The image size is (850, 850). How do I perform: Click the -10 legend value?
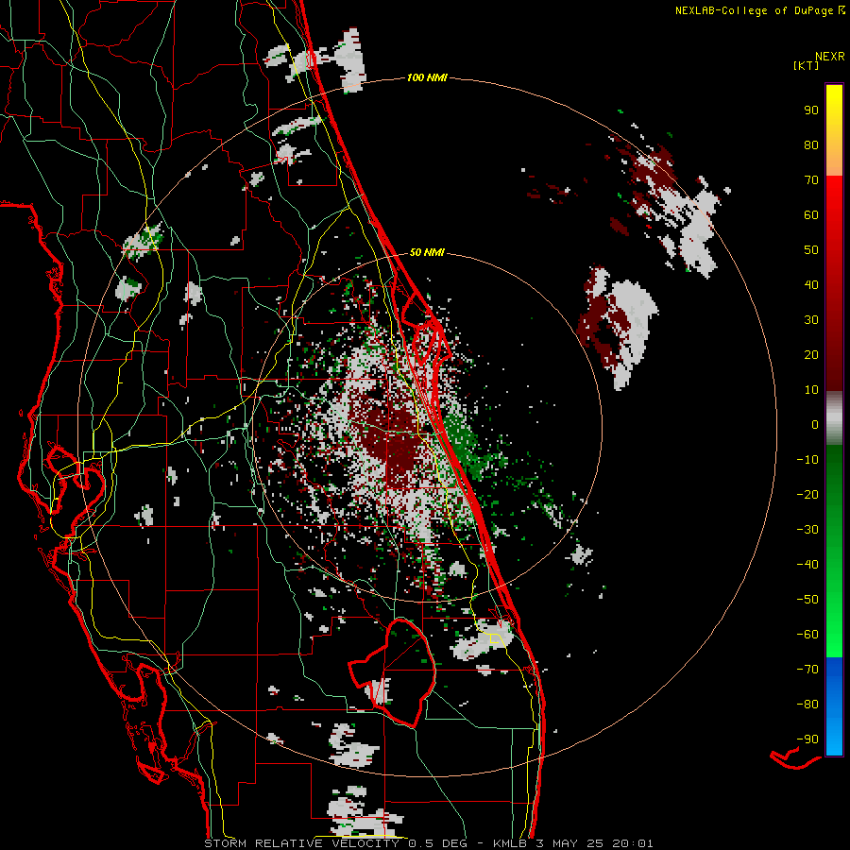807,460
